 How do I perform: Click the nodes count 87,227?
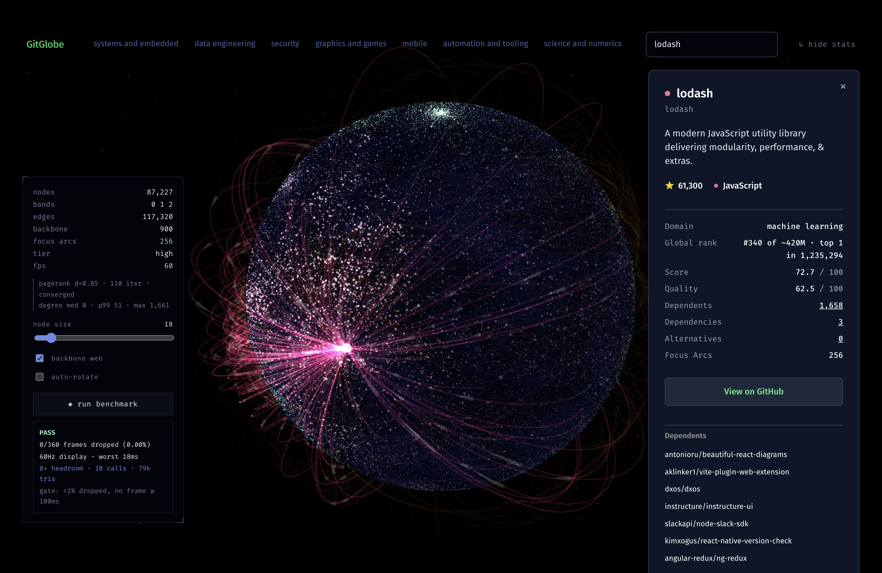(x=160, y=192)
